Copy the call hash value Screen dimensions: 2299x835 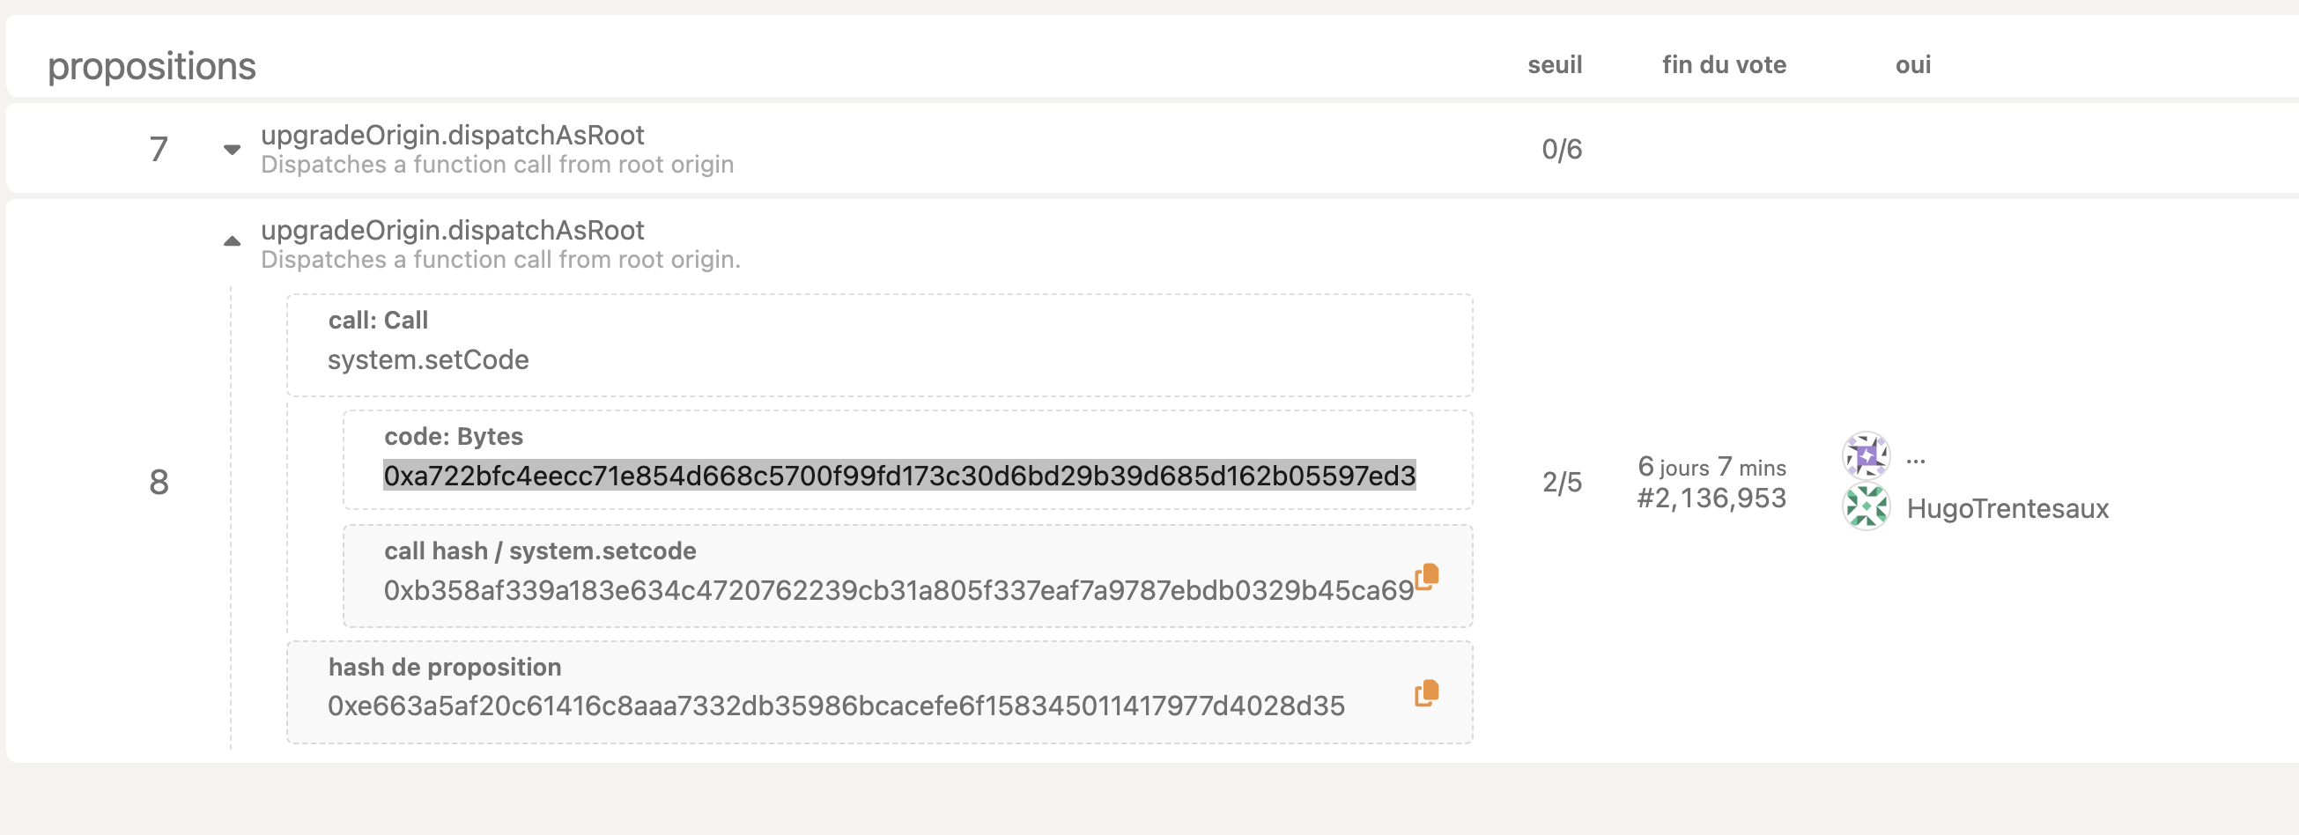[x=1426, y=576]
